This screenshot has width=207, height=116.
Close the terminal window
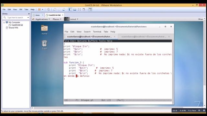pyautogui.click(x=171, y=26)
